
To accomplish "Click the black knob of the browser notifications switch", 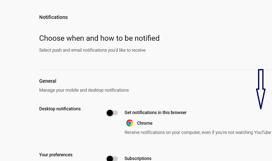I will [110, 113].
